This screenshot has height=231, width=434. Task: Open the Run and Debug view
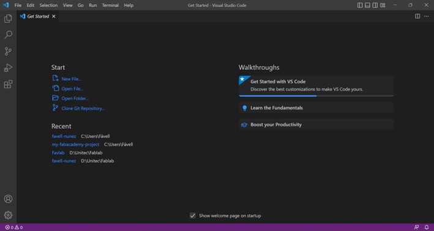tap(8, 67)
